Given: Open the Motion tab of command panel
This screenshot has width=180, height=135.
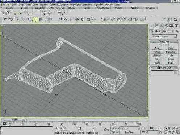Looking at the screenshot, I should (x=167, y=26).
